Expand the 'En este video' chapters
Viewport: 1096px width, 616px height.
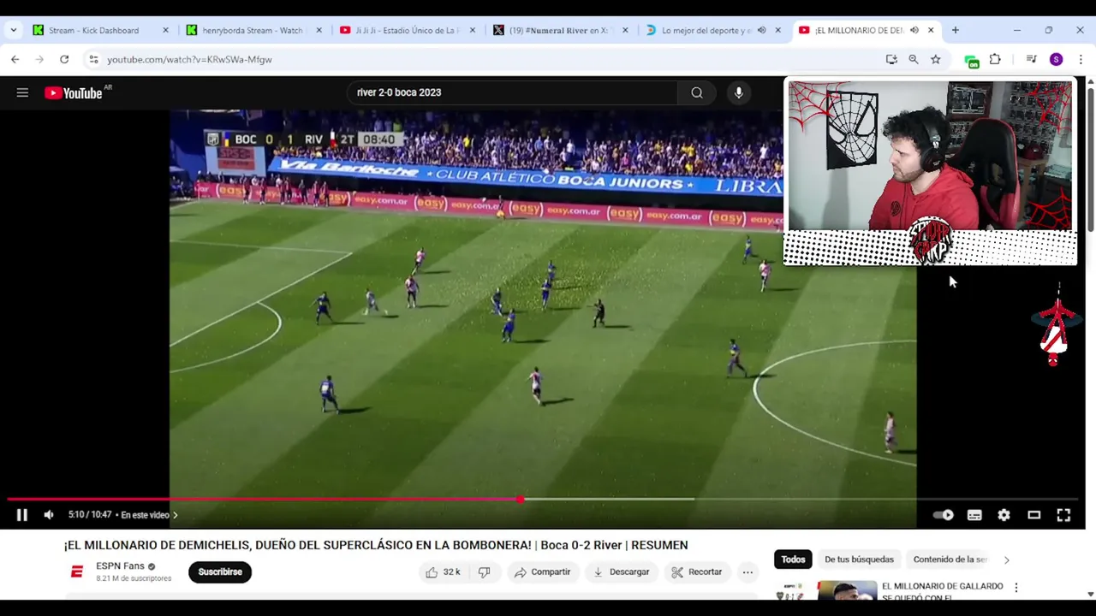(x=149, y=515)
